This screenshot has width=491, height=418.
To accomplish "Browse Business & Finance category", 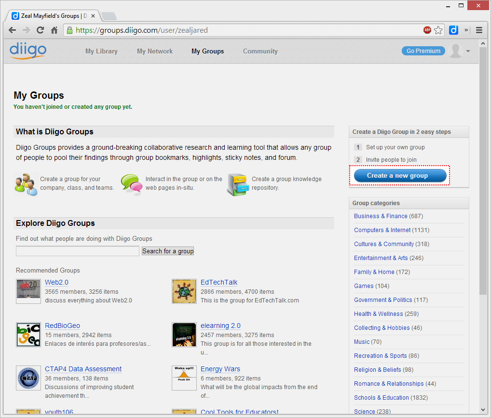I will (381, 216).
